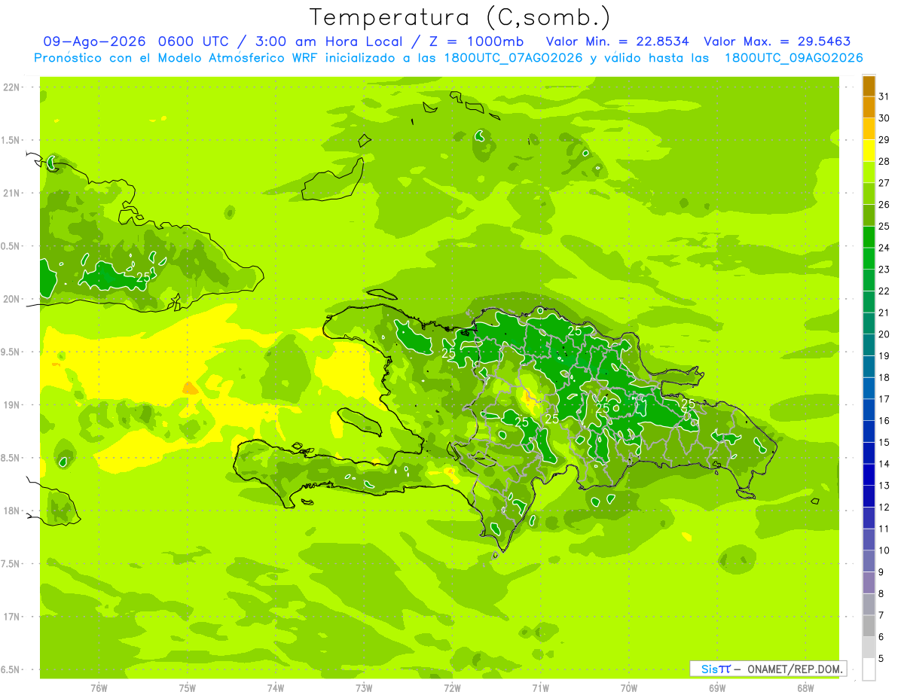Click the "9.5N" latitude label

pos(11,352)
